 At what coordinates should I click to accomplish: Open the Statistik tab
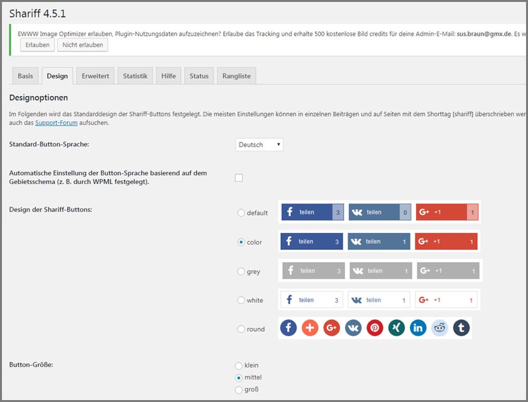click(135, 76)
